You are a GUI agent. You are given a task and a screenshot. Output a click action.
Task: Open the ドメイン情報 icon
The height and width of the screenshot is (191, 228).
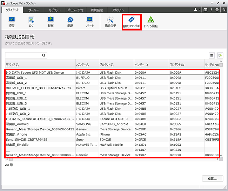[151, 22]
